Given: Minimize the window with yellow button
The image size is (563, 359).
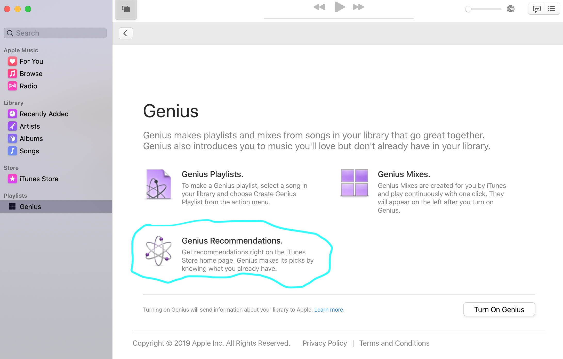Looking at the screenshot, I should pos(18,9).
